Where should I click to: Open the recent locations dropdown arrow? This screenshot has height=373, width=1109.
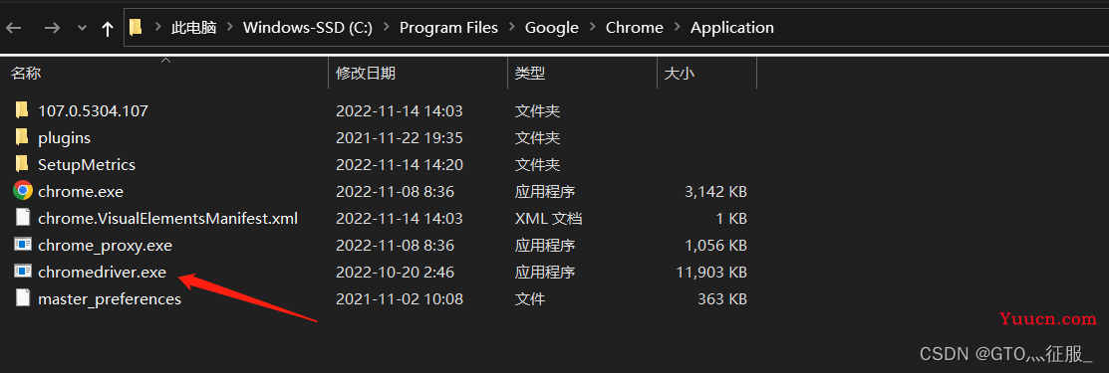click(x=82, y=28)
